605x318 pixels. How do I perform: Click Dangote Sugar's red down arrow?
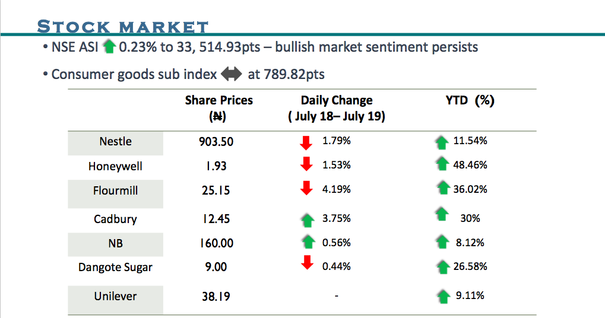[306, 263]
